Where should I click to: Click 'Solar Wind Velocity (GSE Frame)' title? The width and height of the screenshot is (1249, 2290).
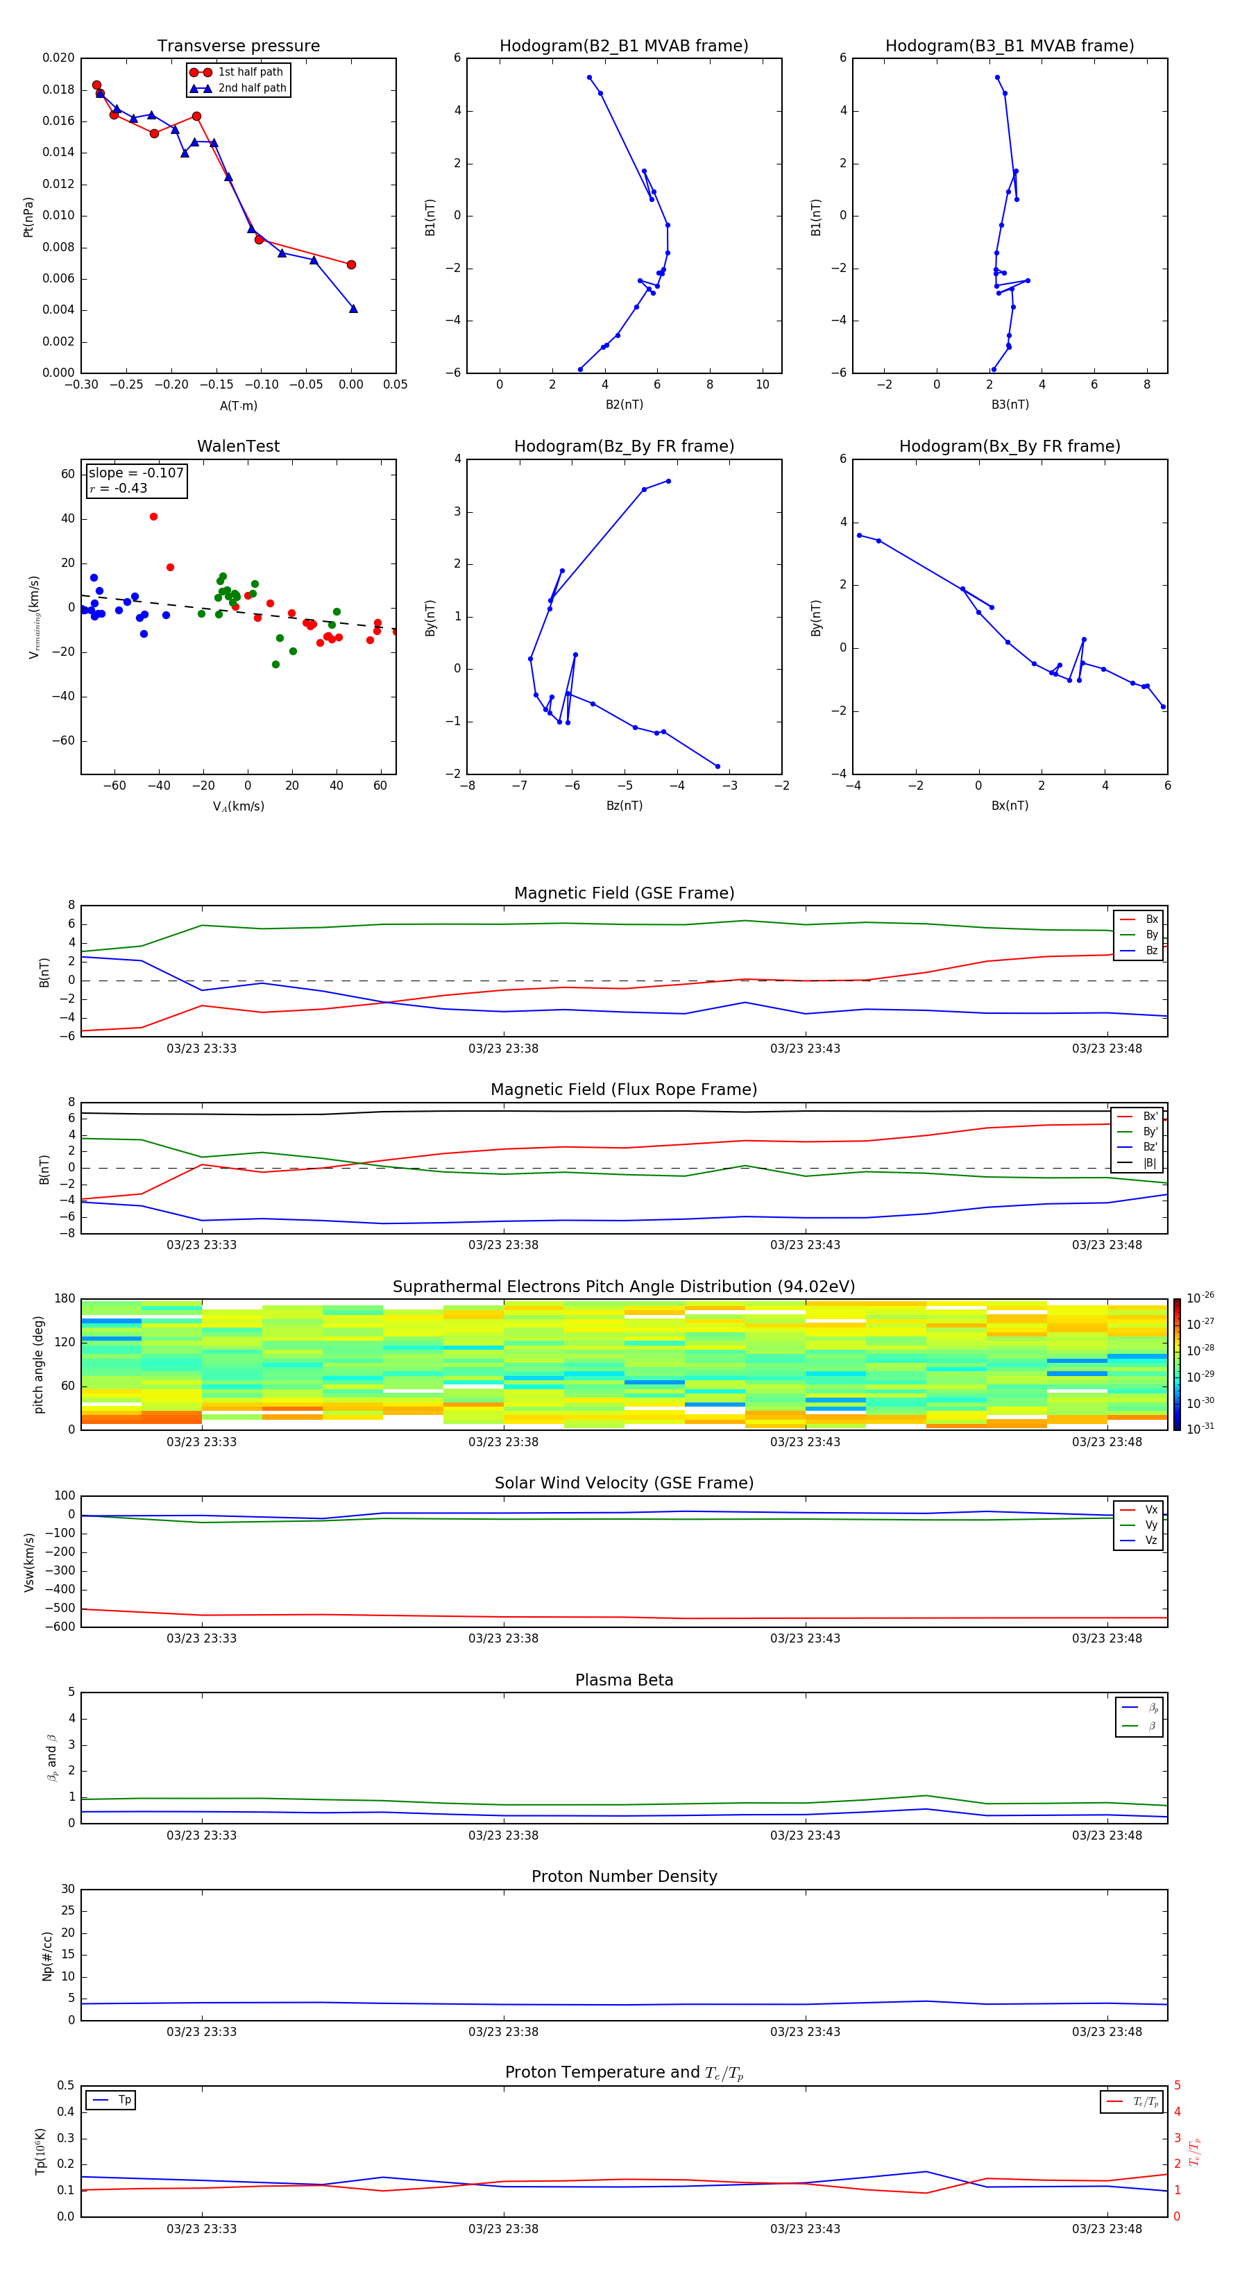pos(624,1484)
